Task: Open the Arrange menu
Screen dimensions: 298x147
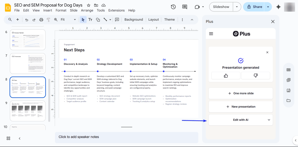Action: pyautogui.click(x=87, y=10)
